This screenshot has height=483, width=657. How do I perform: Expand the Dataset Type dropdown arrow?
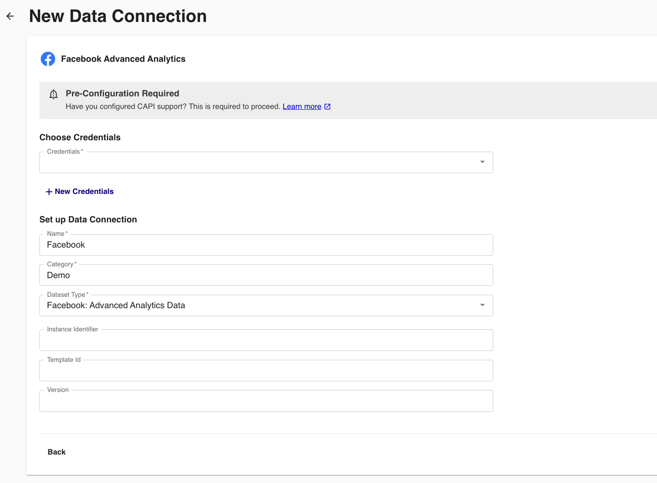pos(482,305)
